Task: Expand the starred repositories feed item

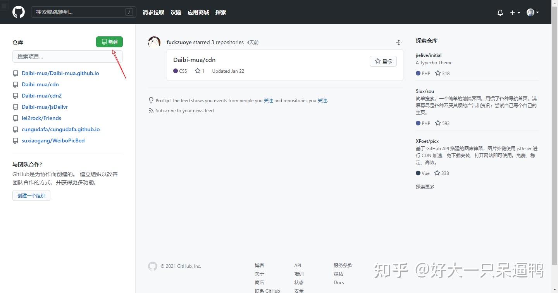Action: [398, 43]
